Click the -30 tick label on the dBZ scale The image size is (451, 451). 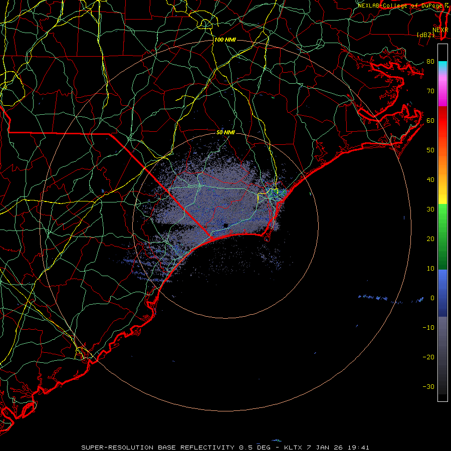[428, 386]
